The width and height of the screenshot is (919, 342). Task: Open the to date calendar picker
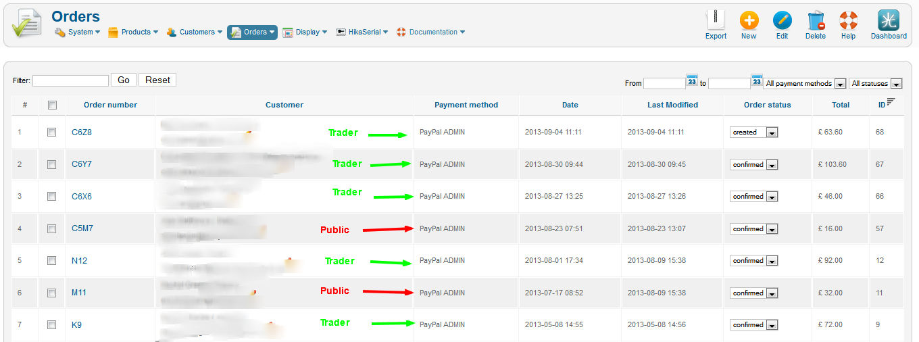[757, 80]
